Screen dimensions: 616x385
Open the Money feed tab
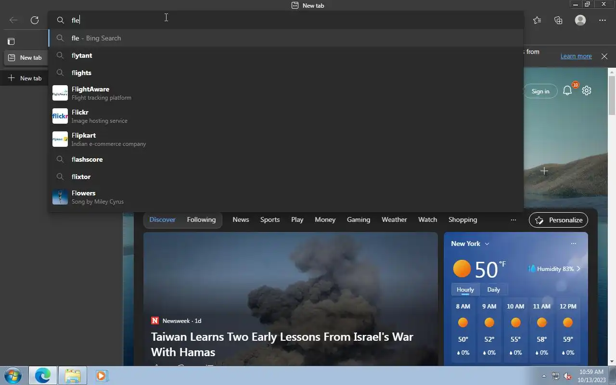(x=325, y=219)
